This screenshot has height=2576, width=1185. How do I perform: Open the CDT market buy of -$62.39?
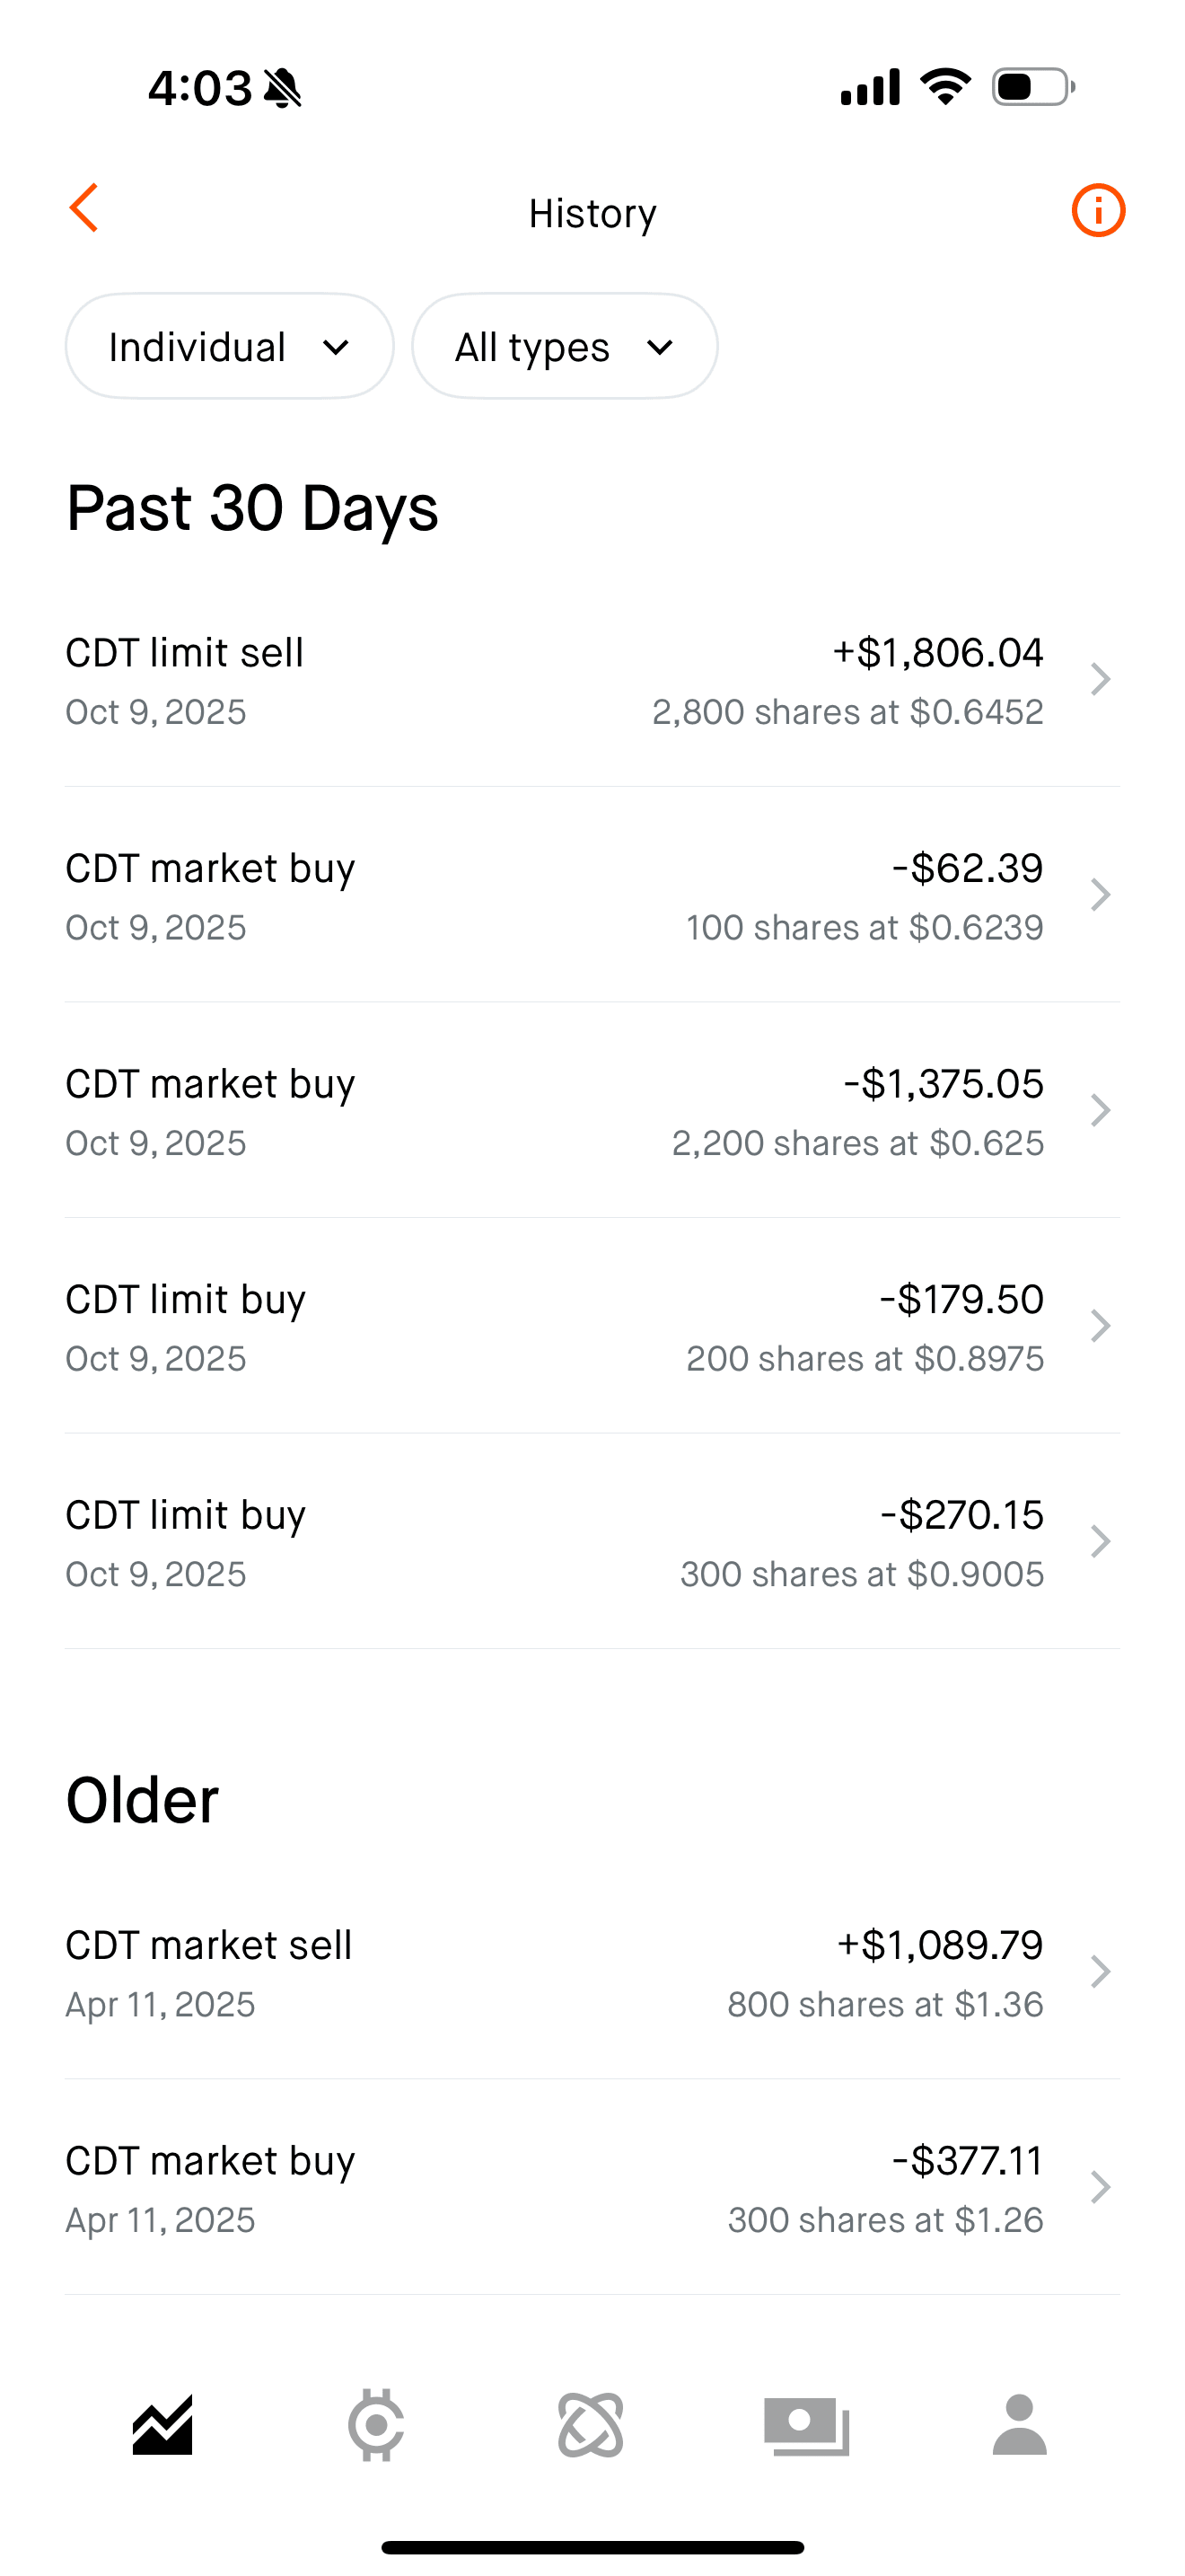click(x=555, y=896)
